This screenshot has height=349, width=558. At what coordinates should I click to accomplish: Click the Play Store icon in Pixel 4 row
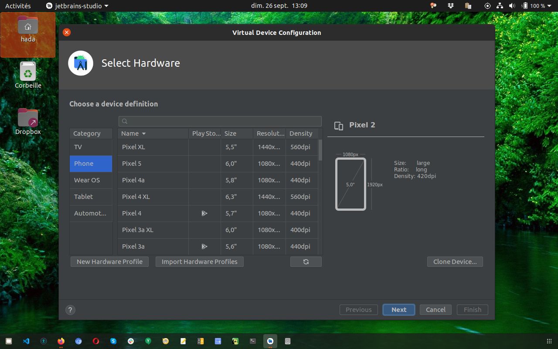click(204, 213)
